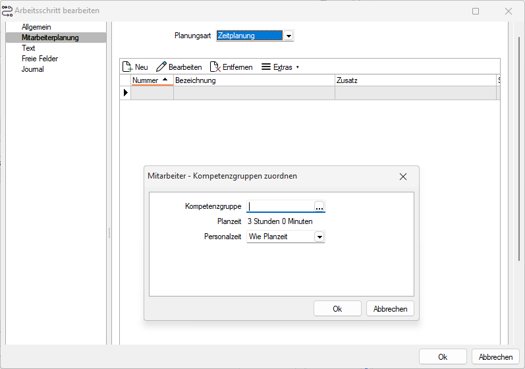Click the Kompetenzgruppe lookup ellipsis button

319,207
